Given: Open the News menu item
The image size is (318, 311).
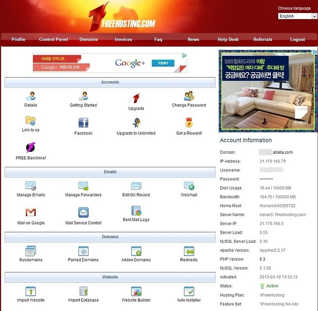Looking at the screenshot, I should [x=193, y=39].
